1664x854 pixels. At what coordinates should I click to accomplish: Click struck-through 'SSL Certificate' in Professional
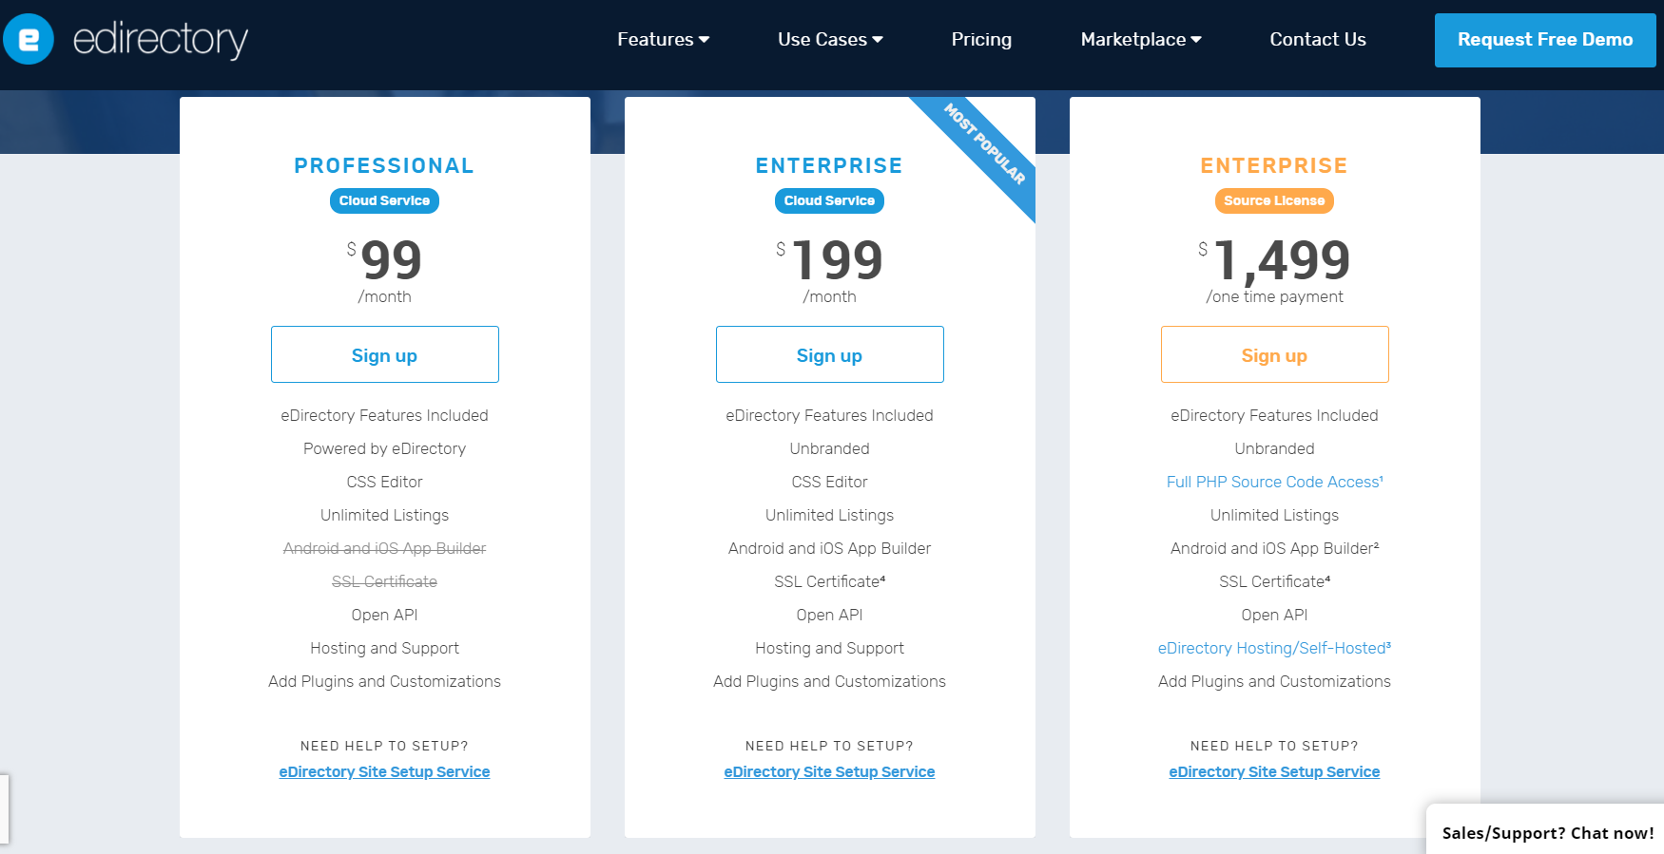click(x=385, y=581)
